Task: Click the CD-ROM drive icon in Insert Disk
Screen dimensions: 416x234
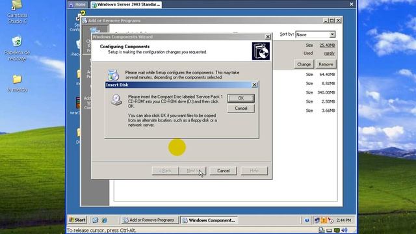Action: (116, 99)
